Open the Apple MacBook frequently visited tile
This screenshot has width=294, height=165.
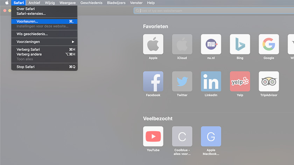(x=211, y=136)
